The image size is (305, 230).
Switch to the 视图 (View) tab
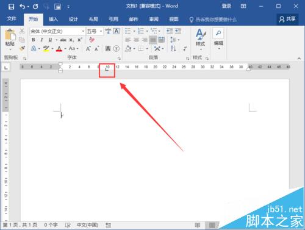174,19
